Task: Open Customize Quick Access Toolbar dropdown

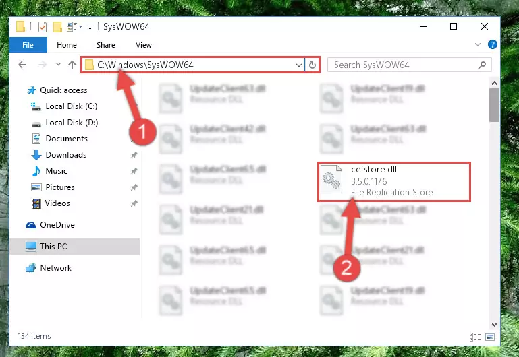Action: (x=90, y=27)
